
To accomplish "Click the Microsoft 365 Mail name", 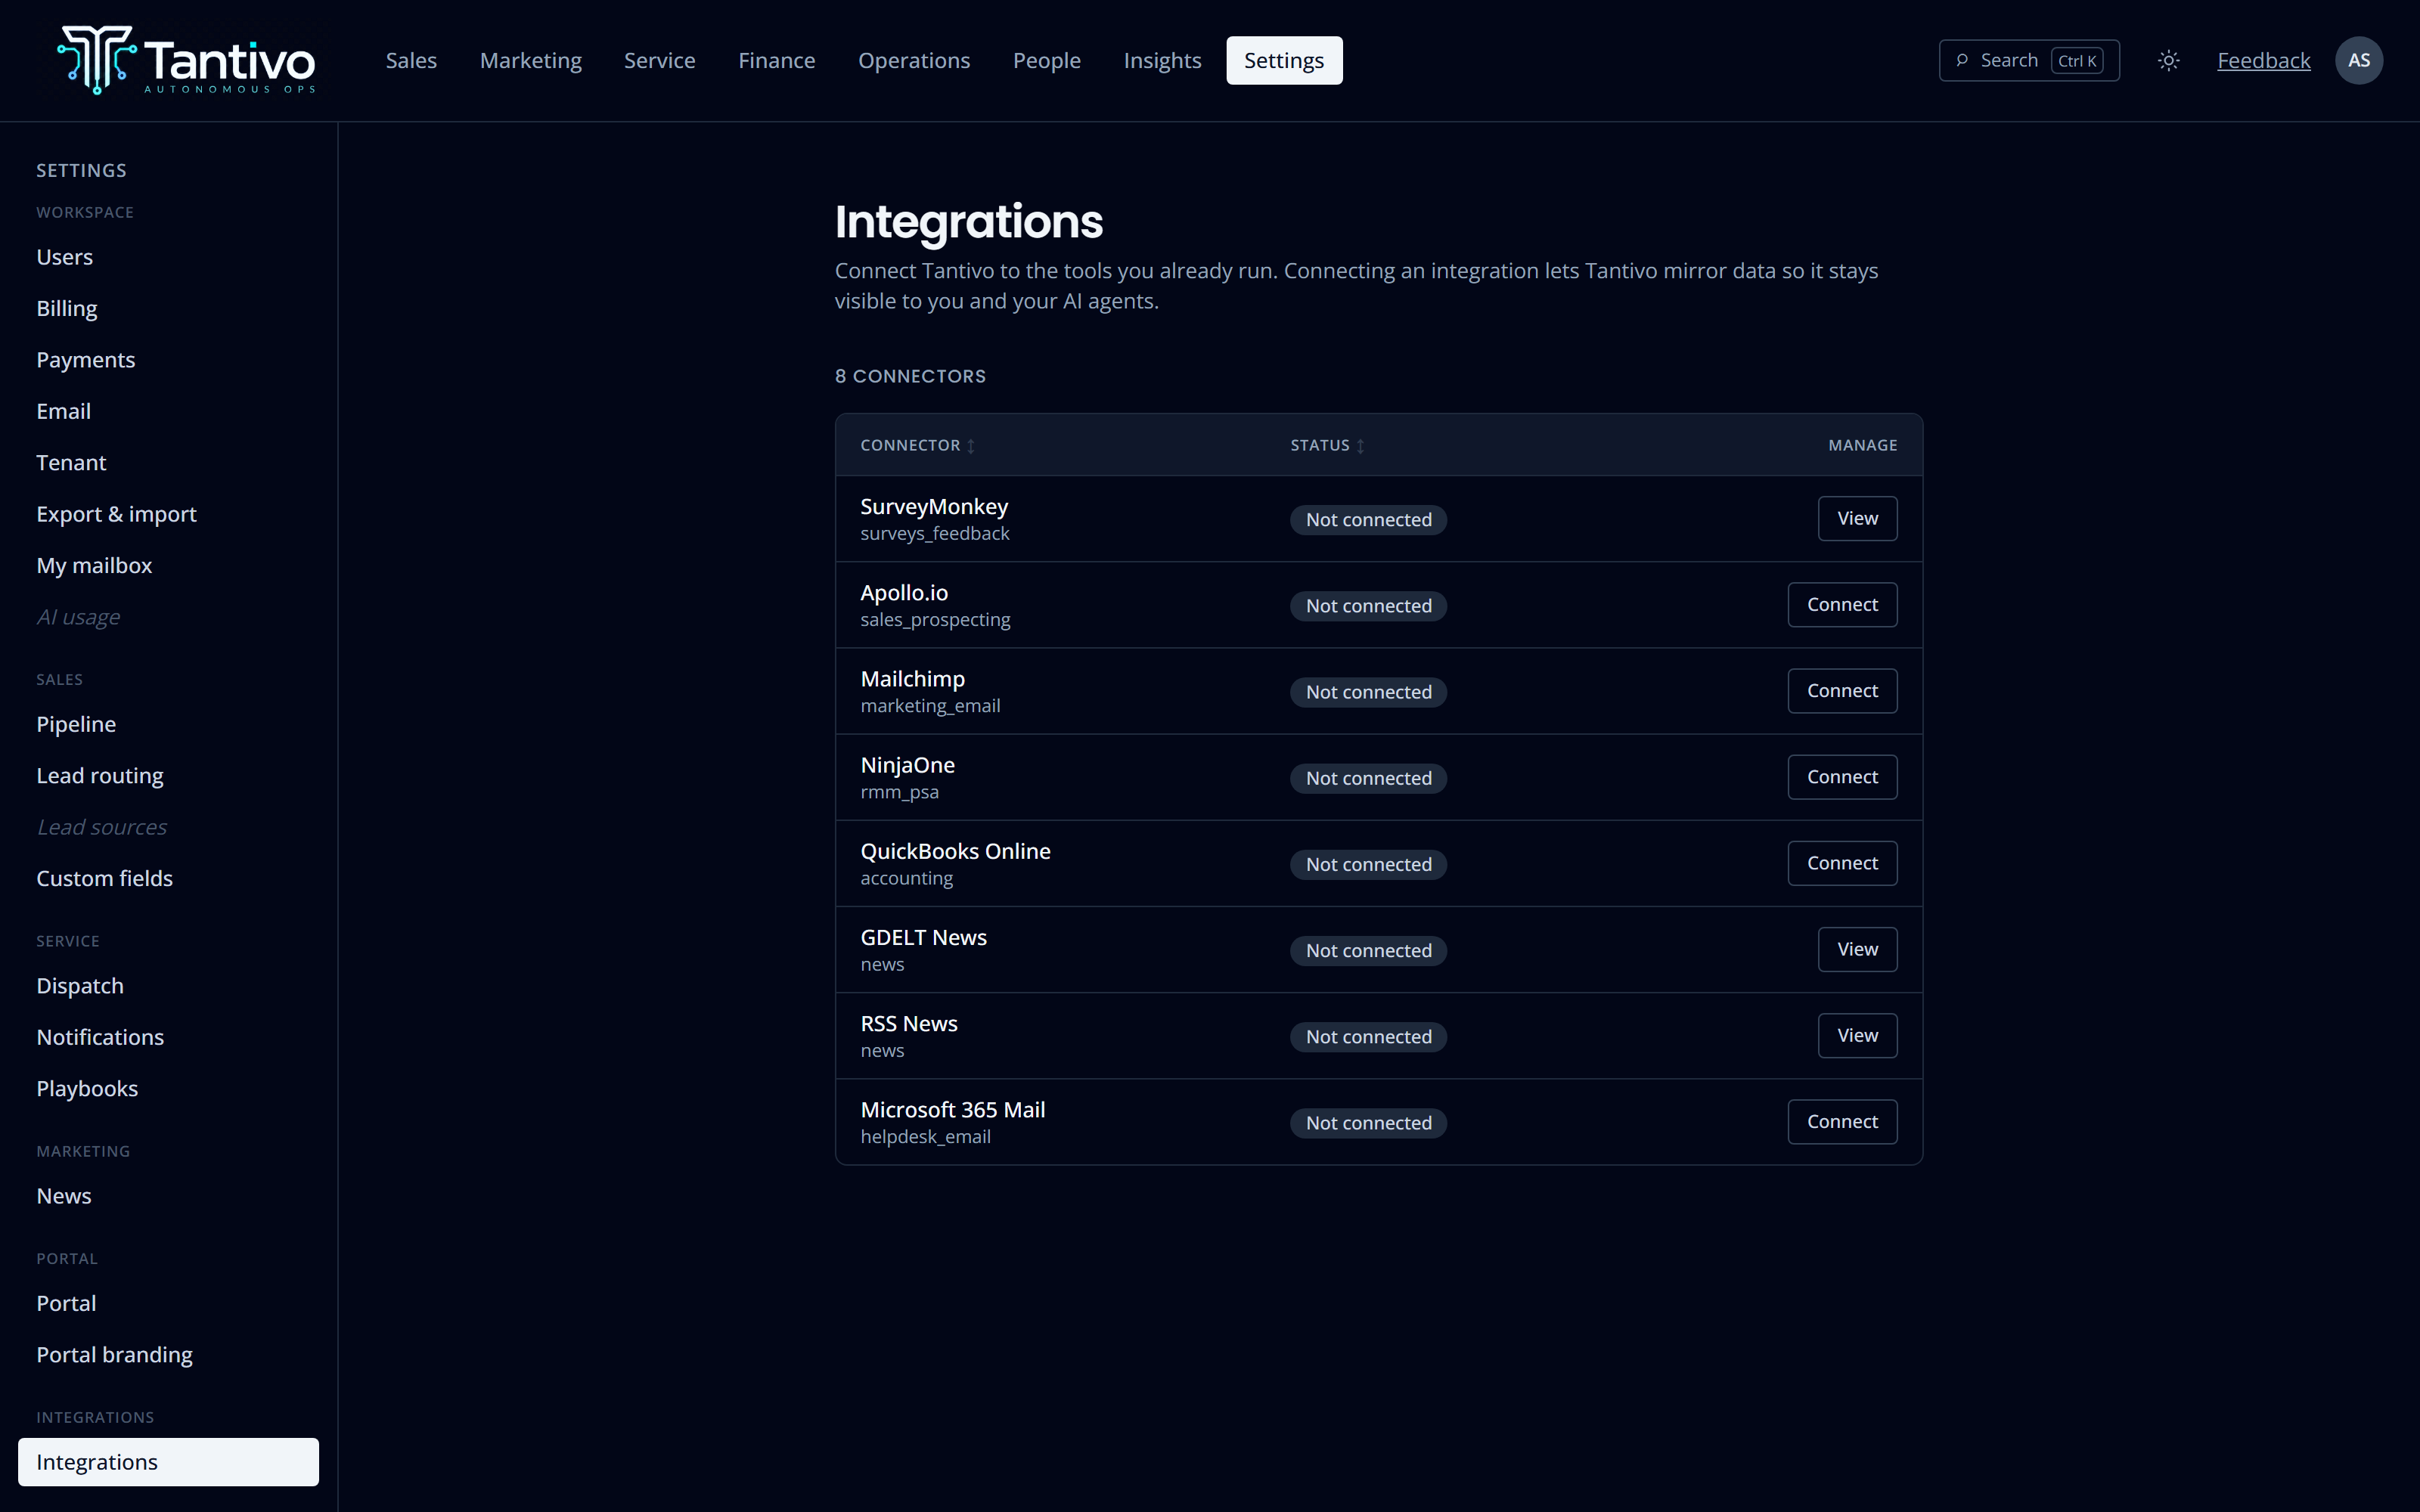I will tap(952, 1110).
